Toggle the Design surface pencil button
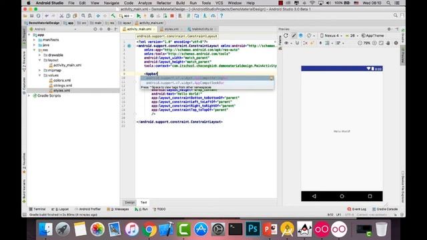Viewport: 427px width, 240px height. [294, 35]
